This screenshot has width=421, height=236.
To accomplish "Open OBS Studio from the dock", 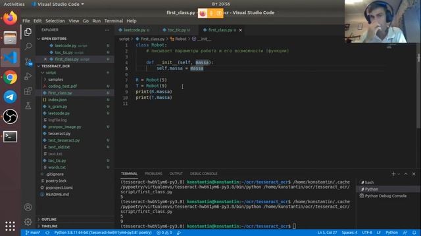I will [x=11, y=117].
